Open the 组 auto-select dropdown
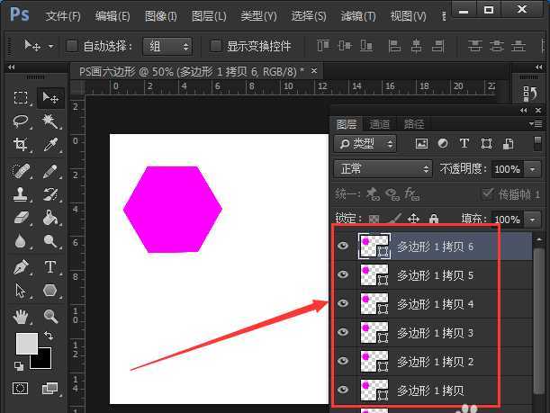550x413 pixels. click(x=168, y=46)
